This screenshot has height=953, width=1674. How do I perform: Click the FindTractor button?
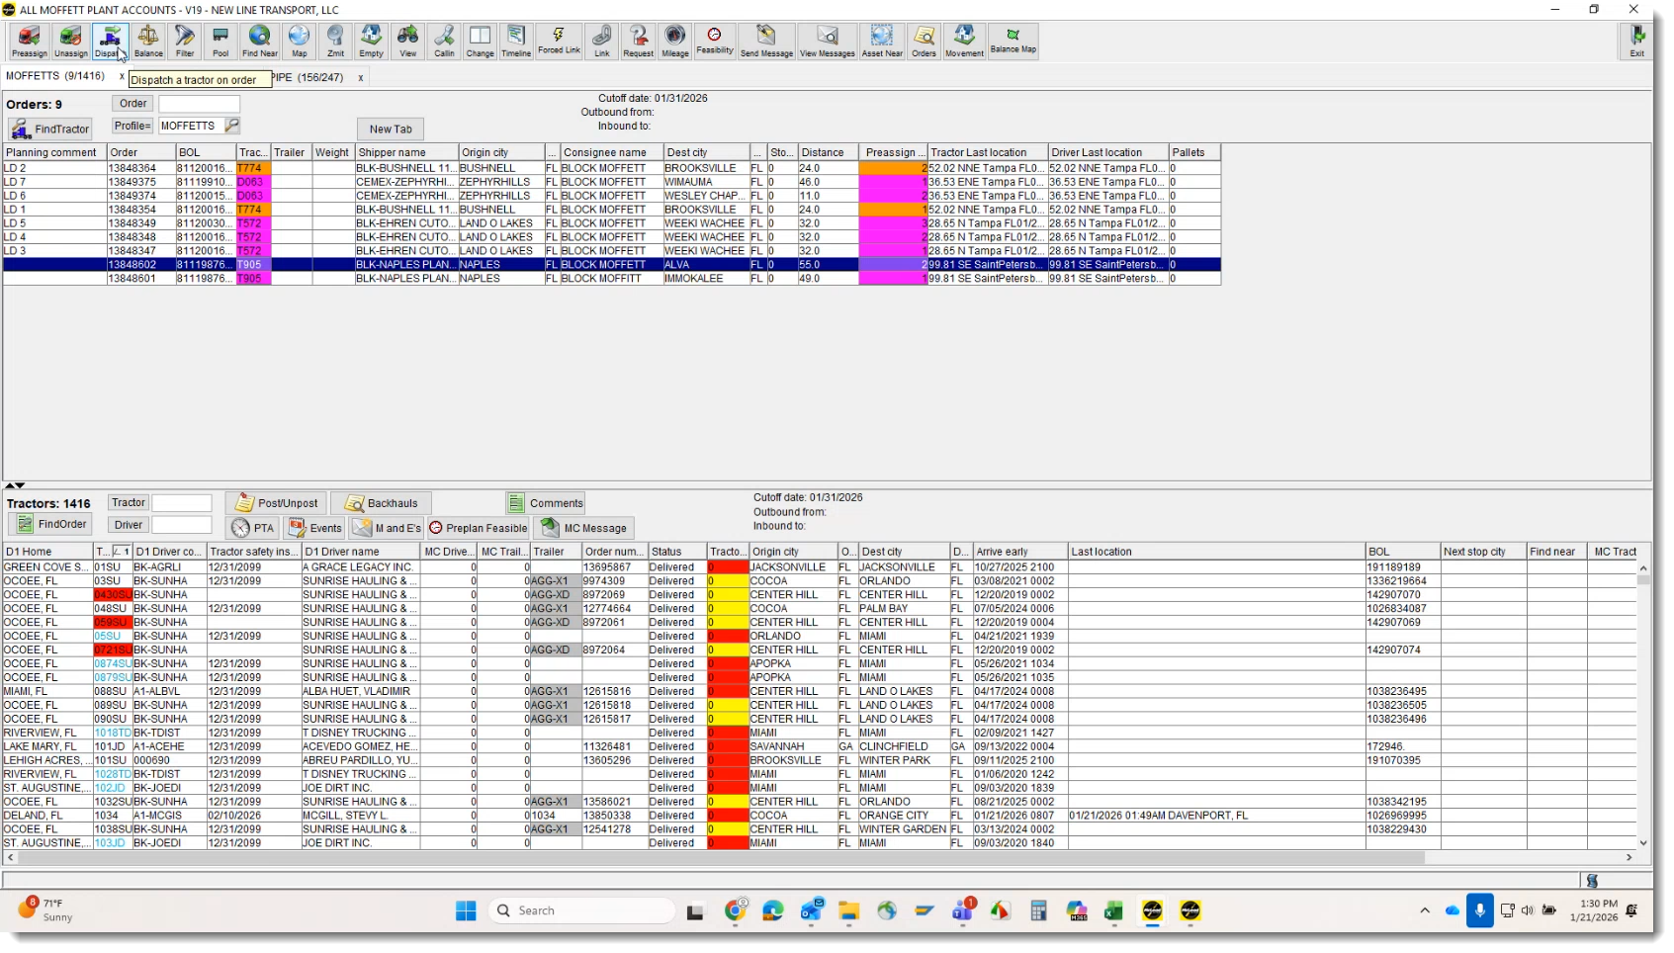click(x=50, y=130)
